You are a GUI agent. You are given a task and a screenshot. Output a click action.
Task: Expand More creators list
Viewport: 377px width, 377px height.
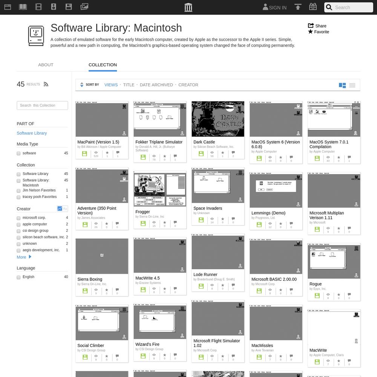pos(24,257)
